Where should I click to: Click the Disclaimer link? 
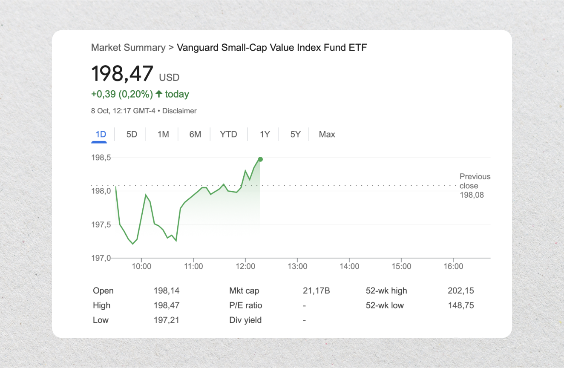coord(179,111)
